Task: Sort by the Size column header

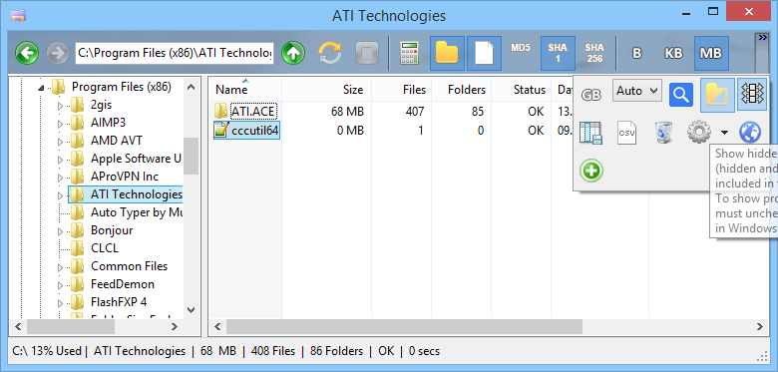Action: click(x=326, y=90)
